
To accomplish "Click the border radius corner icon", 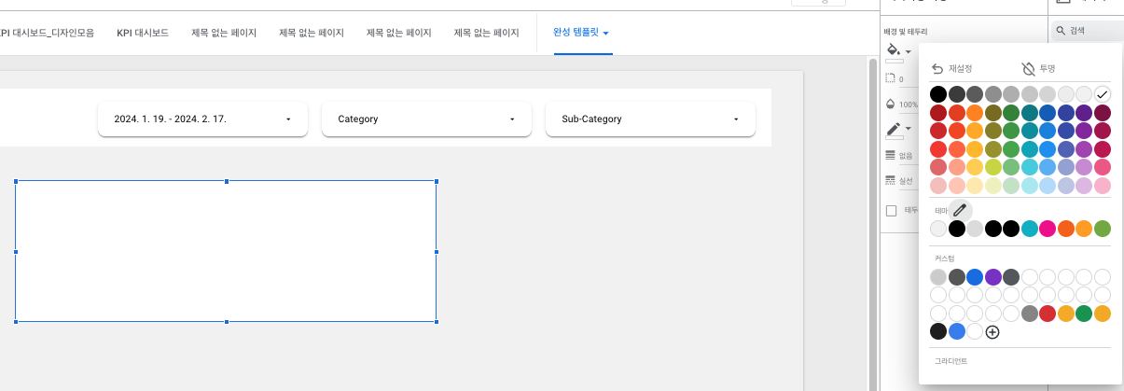I will [x=890, y=78].
